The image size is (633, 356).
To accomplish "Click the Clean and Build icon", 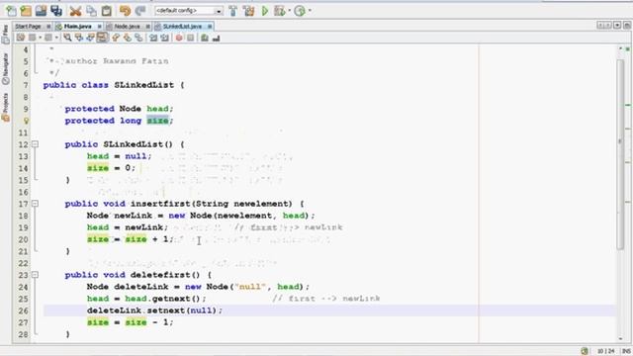I will coord(248,11).
